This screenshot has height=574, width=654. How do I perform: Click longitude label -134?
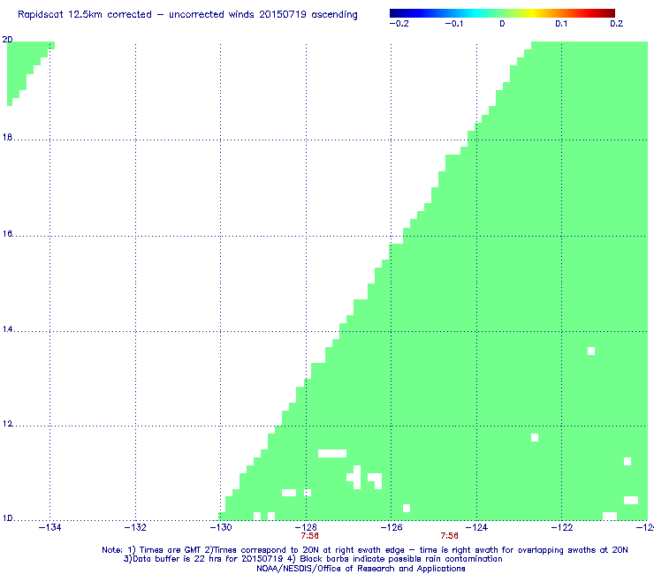[x=49, y=528]
